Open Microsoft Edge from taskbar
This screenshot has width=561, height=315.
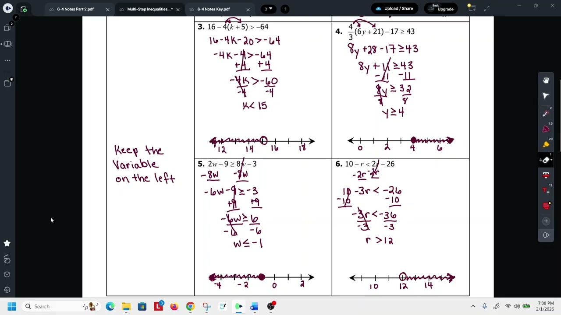point(110,306)
